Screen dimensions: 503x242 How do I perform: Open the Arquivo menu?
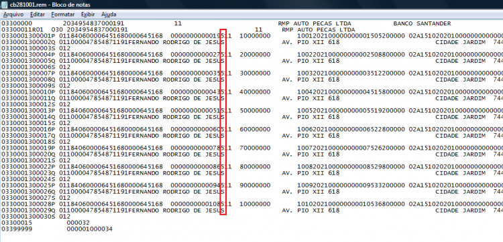(13, 15)
